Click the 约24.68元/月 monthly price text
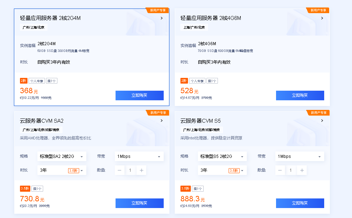The image size is (352, 218). coord(190,206)
